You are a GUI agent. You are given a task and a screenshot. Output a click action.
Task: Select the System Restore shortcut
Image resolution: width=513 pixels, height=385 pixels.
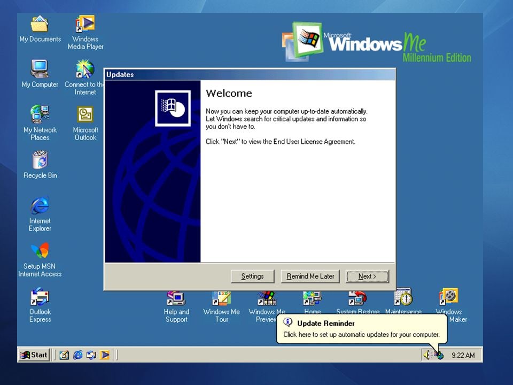tap(357, 303)
